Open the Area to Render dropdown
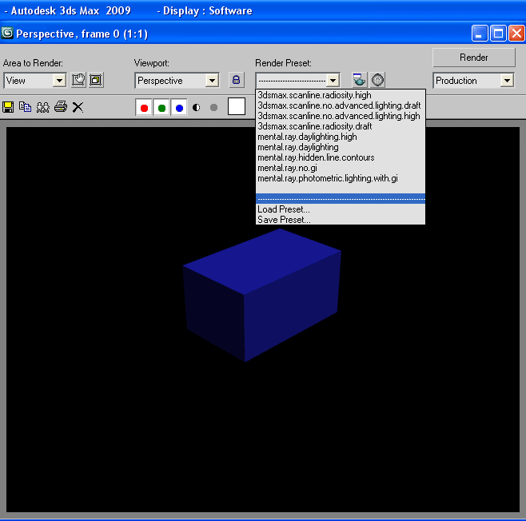Screen dimensions: 526x521 tap(35, 81)
